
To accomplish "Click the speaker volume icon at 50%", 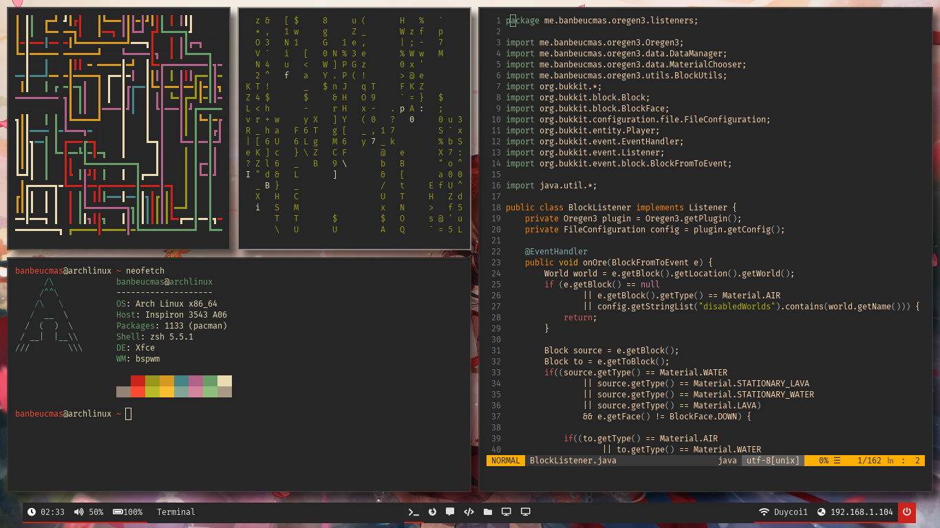I will click(78, 512).
